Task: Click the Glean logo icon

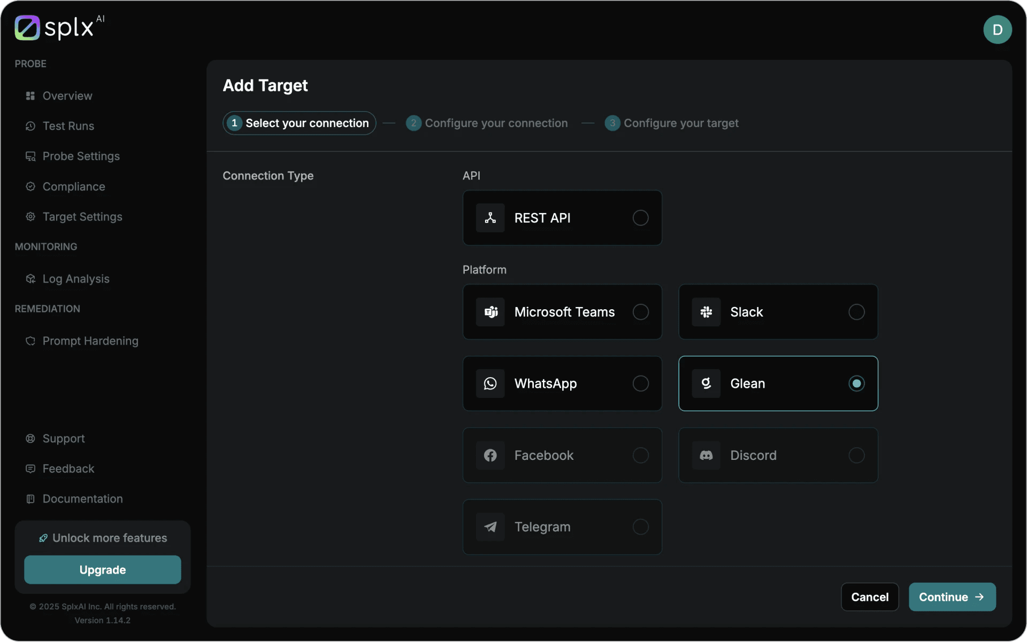Action: (706, 383)
